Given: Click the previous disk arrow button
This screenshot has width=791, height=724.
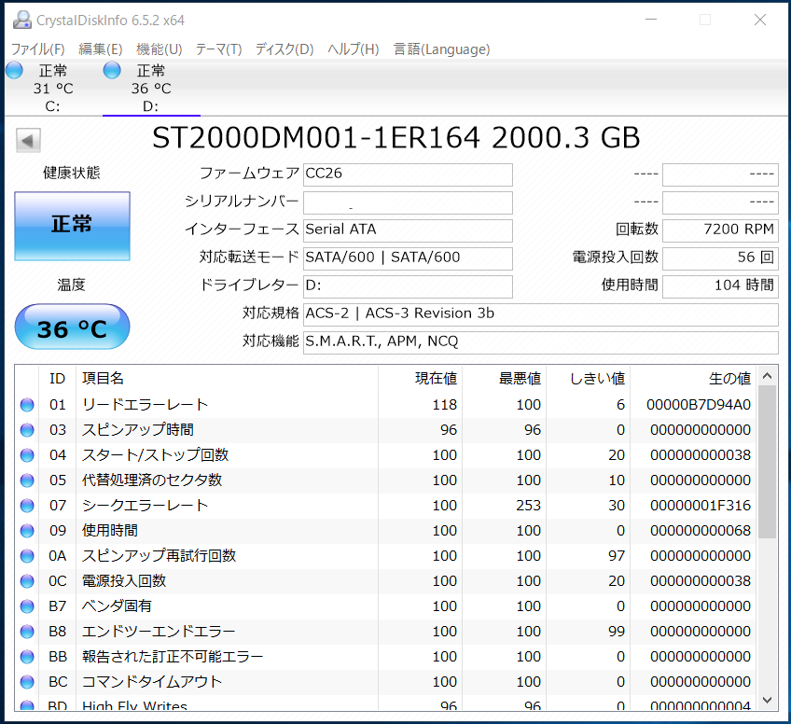Looking at the screenshot, I should pyautogui.click(x=28, y=140).
